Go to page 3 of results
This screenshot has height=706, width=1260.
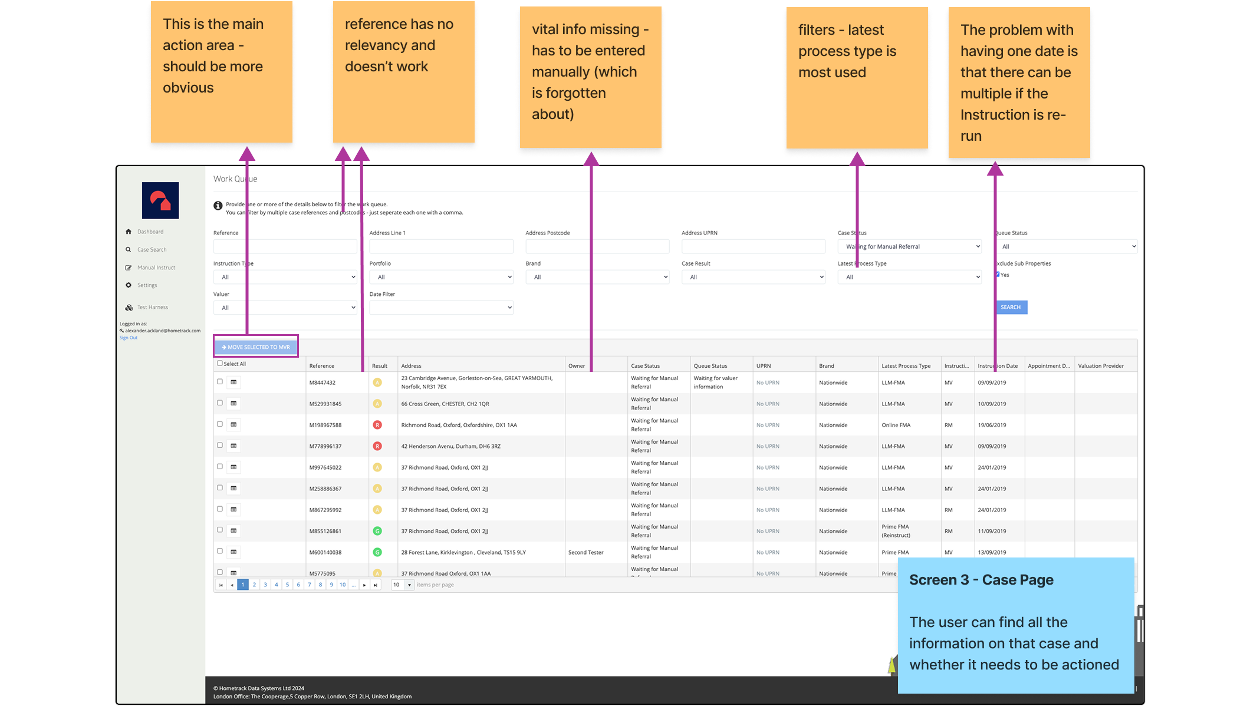click(265, 585)
